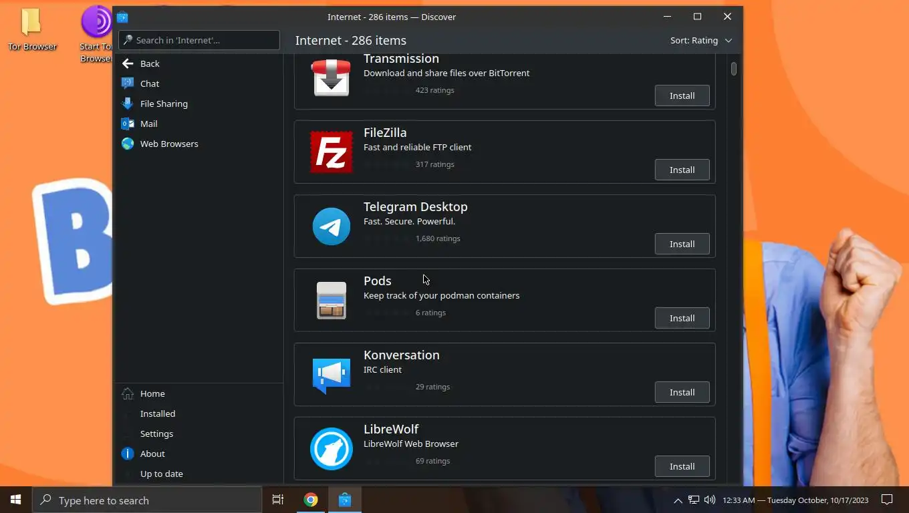Image resolution: width=909 pixels, height=513 pixels.
Task: Click the About info icon
Action: point(128,454)
